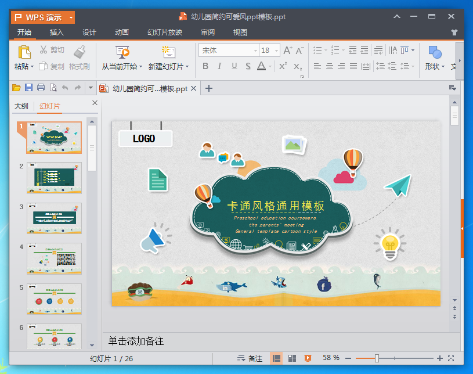Click the Shapes (形状) icon
Viewport: 473px width, 374px height.
[x=435, y=52]
